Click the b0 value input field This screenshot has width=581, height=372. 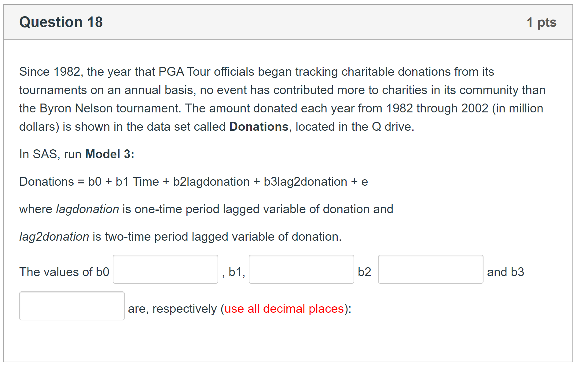(165, 269)
